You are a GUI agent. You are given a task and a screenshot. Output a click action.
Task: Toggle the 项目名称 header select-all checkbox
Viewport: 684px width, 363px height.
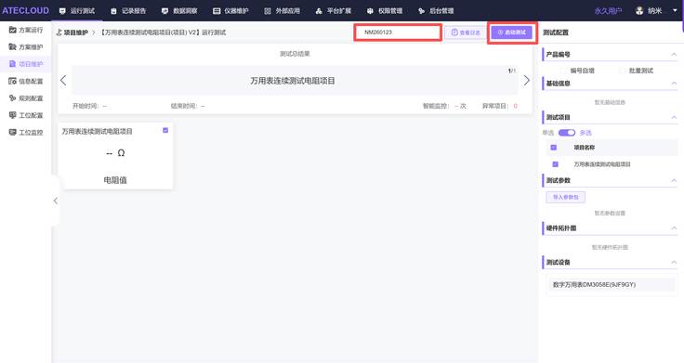pos(554,148)
